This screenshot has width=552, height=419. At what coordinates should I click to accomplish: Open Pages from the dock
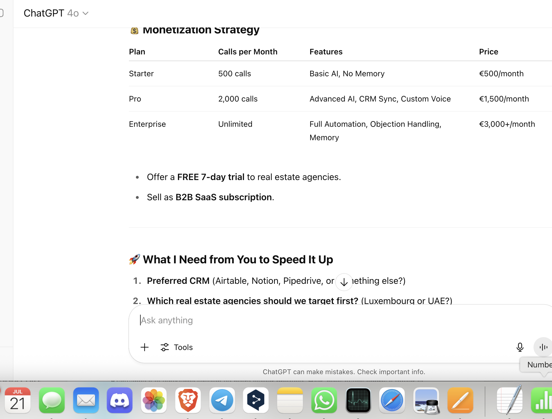[460, 400]
